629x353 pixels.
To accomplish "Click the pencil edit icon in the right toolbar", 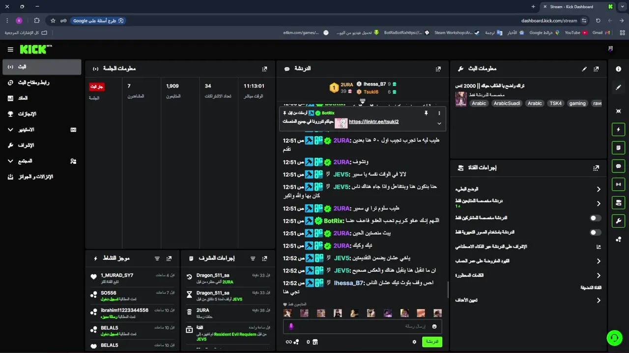I will 618,87.
